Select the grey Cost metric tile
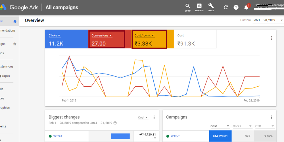 pyautogui.click(x=195, y=39)
